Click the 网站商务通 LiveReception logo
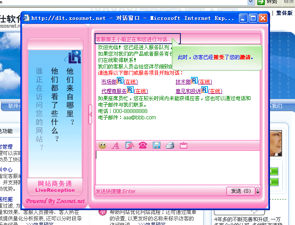 point(55,186)
